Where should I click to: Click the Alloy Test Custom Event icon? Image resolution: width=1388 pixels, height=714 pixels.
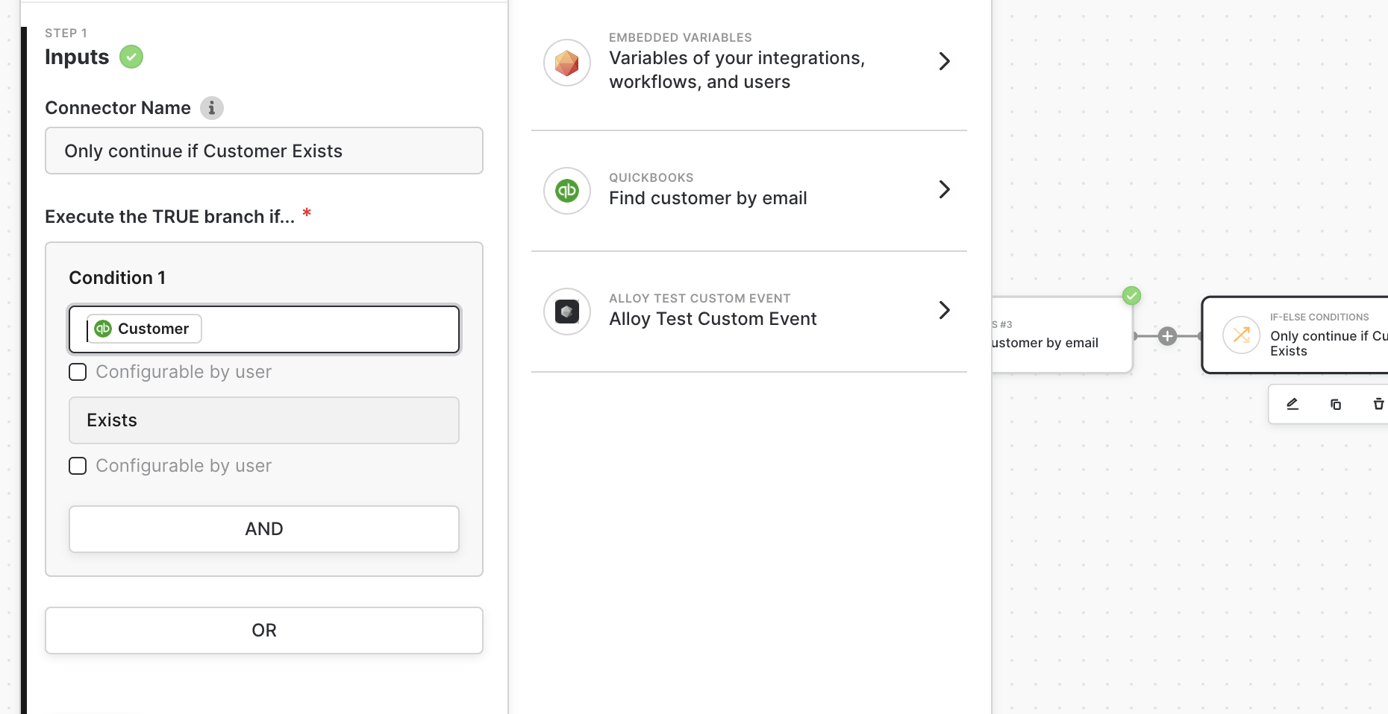[x=567, y=312]
